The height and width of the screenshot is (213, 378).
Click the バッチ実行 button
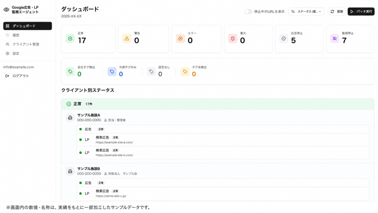[361, 12]
